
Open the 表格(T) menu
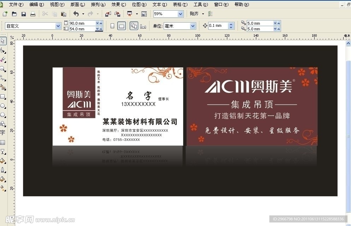click(x=180, y=5)
